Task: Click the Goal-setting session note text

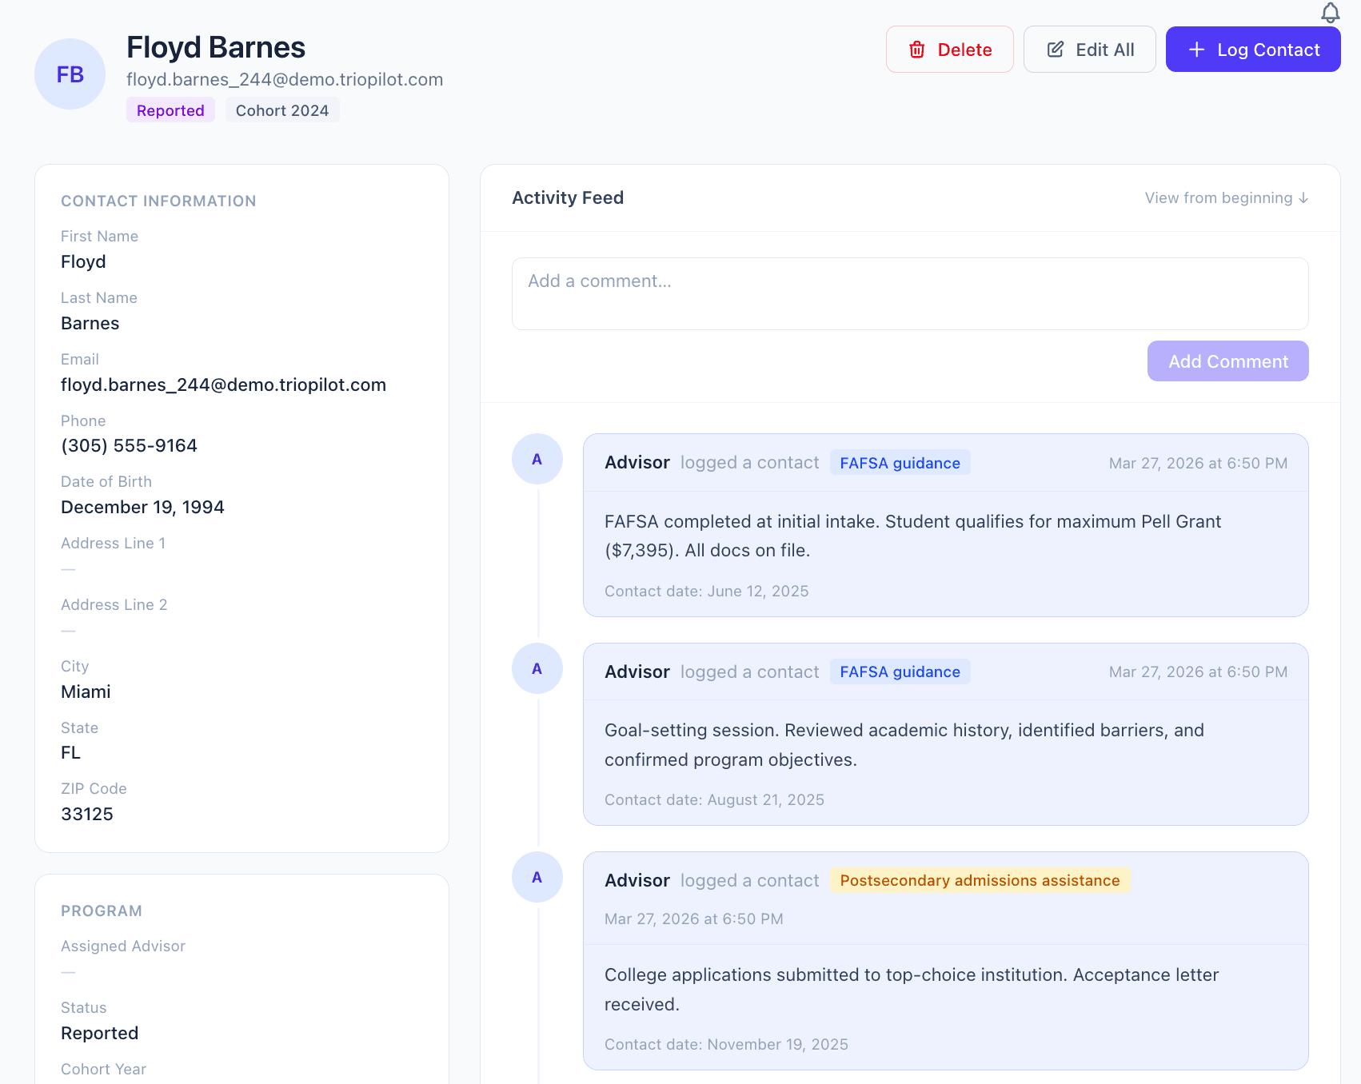Action: coord(904,745)
